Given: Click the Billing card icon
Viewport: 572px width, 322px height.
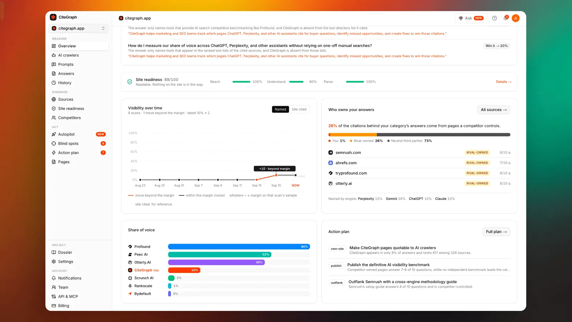Looking at the screenshot, I should [x=54, y=306].
